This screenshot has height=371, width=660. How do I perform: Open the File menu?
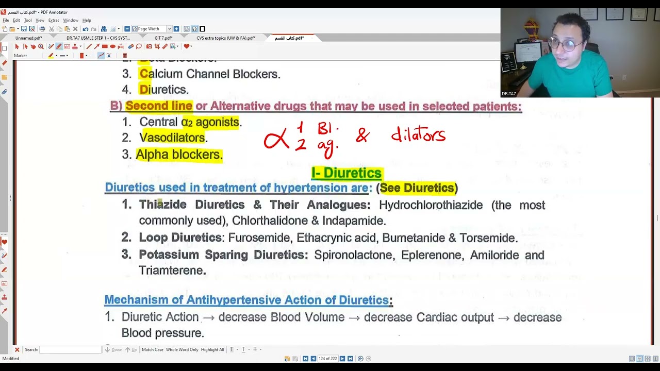click(6, 20)
